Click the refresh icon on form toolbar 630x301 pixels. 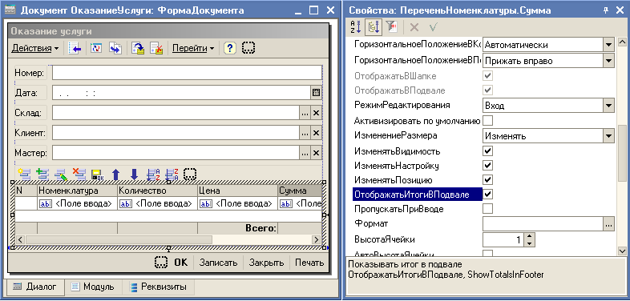[x=96, y=48]
